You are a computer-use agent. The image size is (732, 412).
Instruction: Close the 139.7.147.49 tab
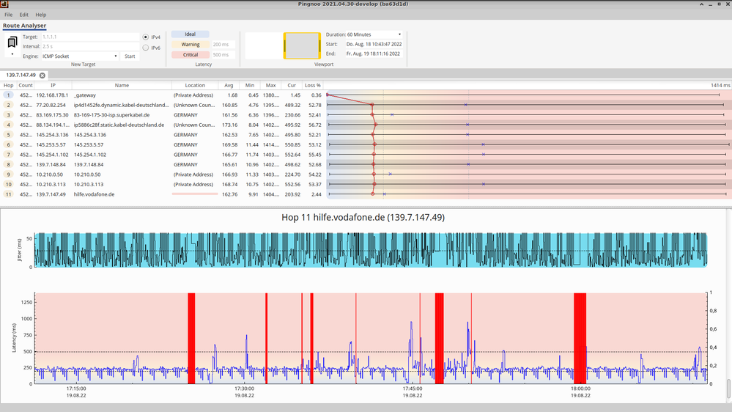[x=42, y=76]
